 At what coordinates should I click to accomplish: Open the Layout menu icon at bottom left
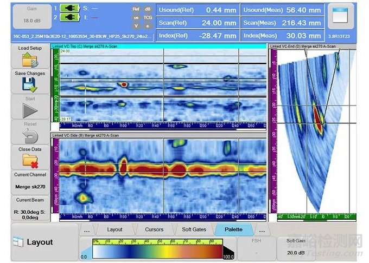click(18, 242)
